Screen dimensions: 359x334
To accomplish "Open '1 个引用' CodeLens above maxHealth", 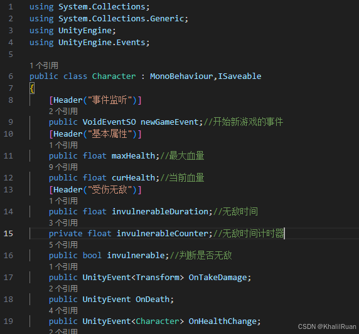I will tap(63, 145).
